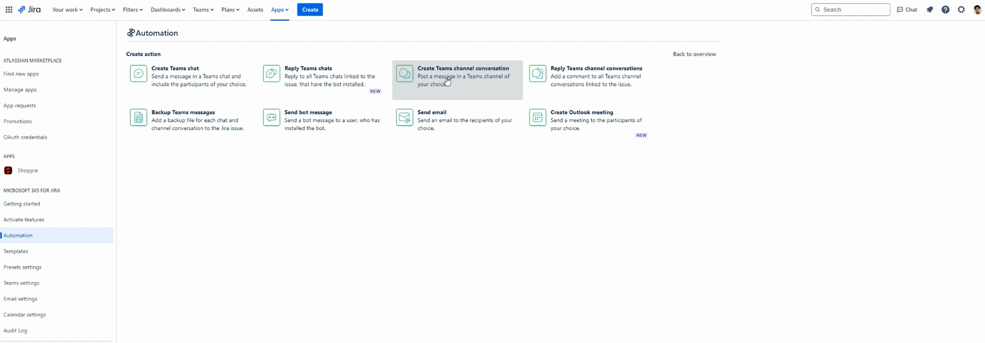Select the Send email action title
The width and height of the screenshot is (985, 343).
432,112
